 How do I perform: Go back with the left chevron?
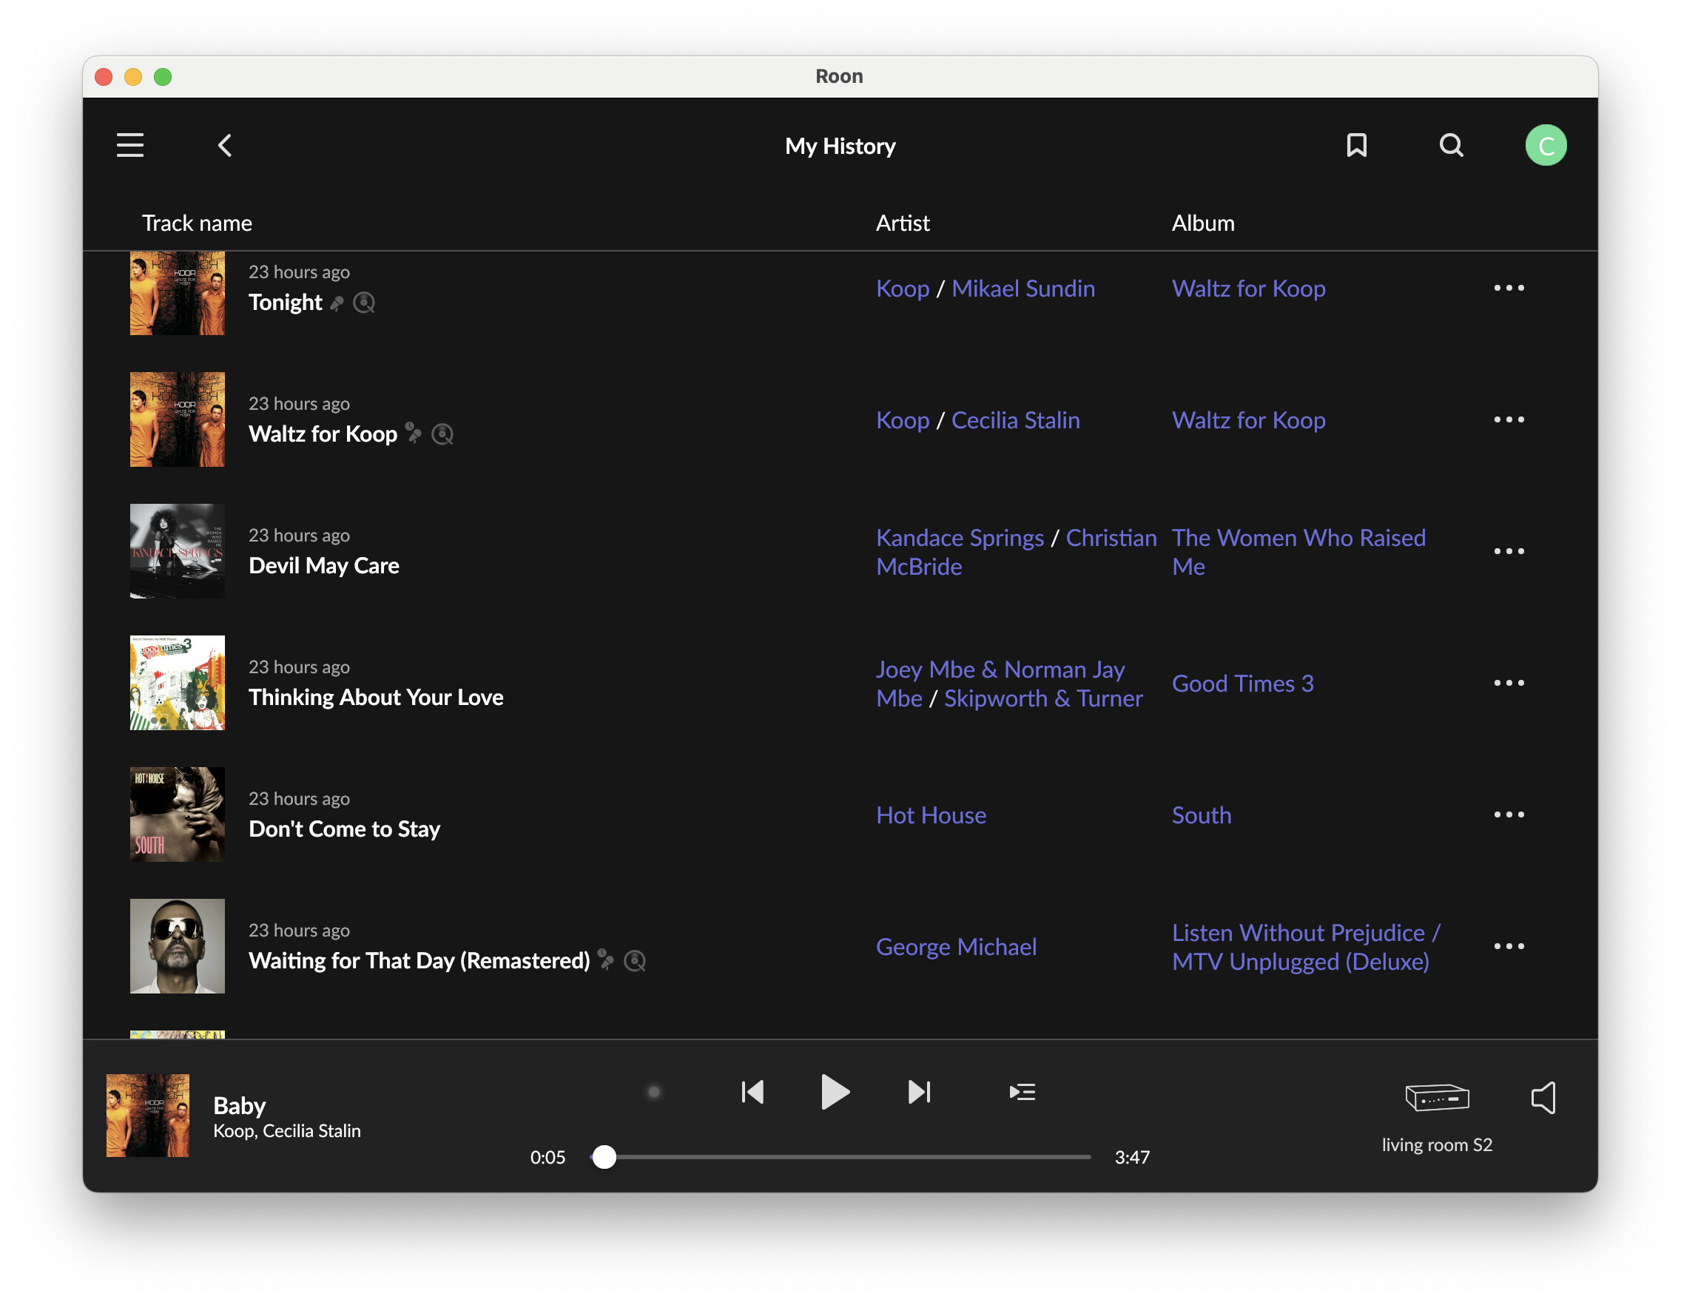(225, 146)
